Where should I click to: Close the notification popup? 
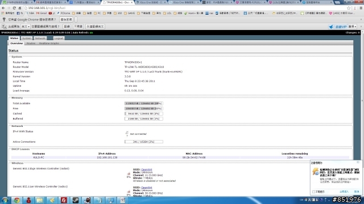pos(358,163)
